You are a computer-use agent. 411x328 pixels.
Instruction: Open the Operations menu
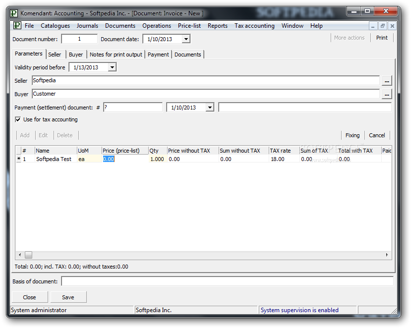tap(157, 26)
